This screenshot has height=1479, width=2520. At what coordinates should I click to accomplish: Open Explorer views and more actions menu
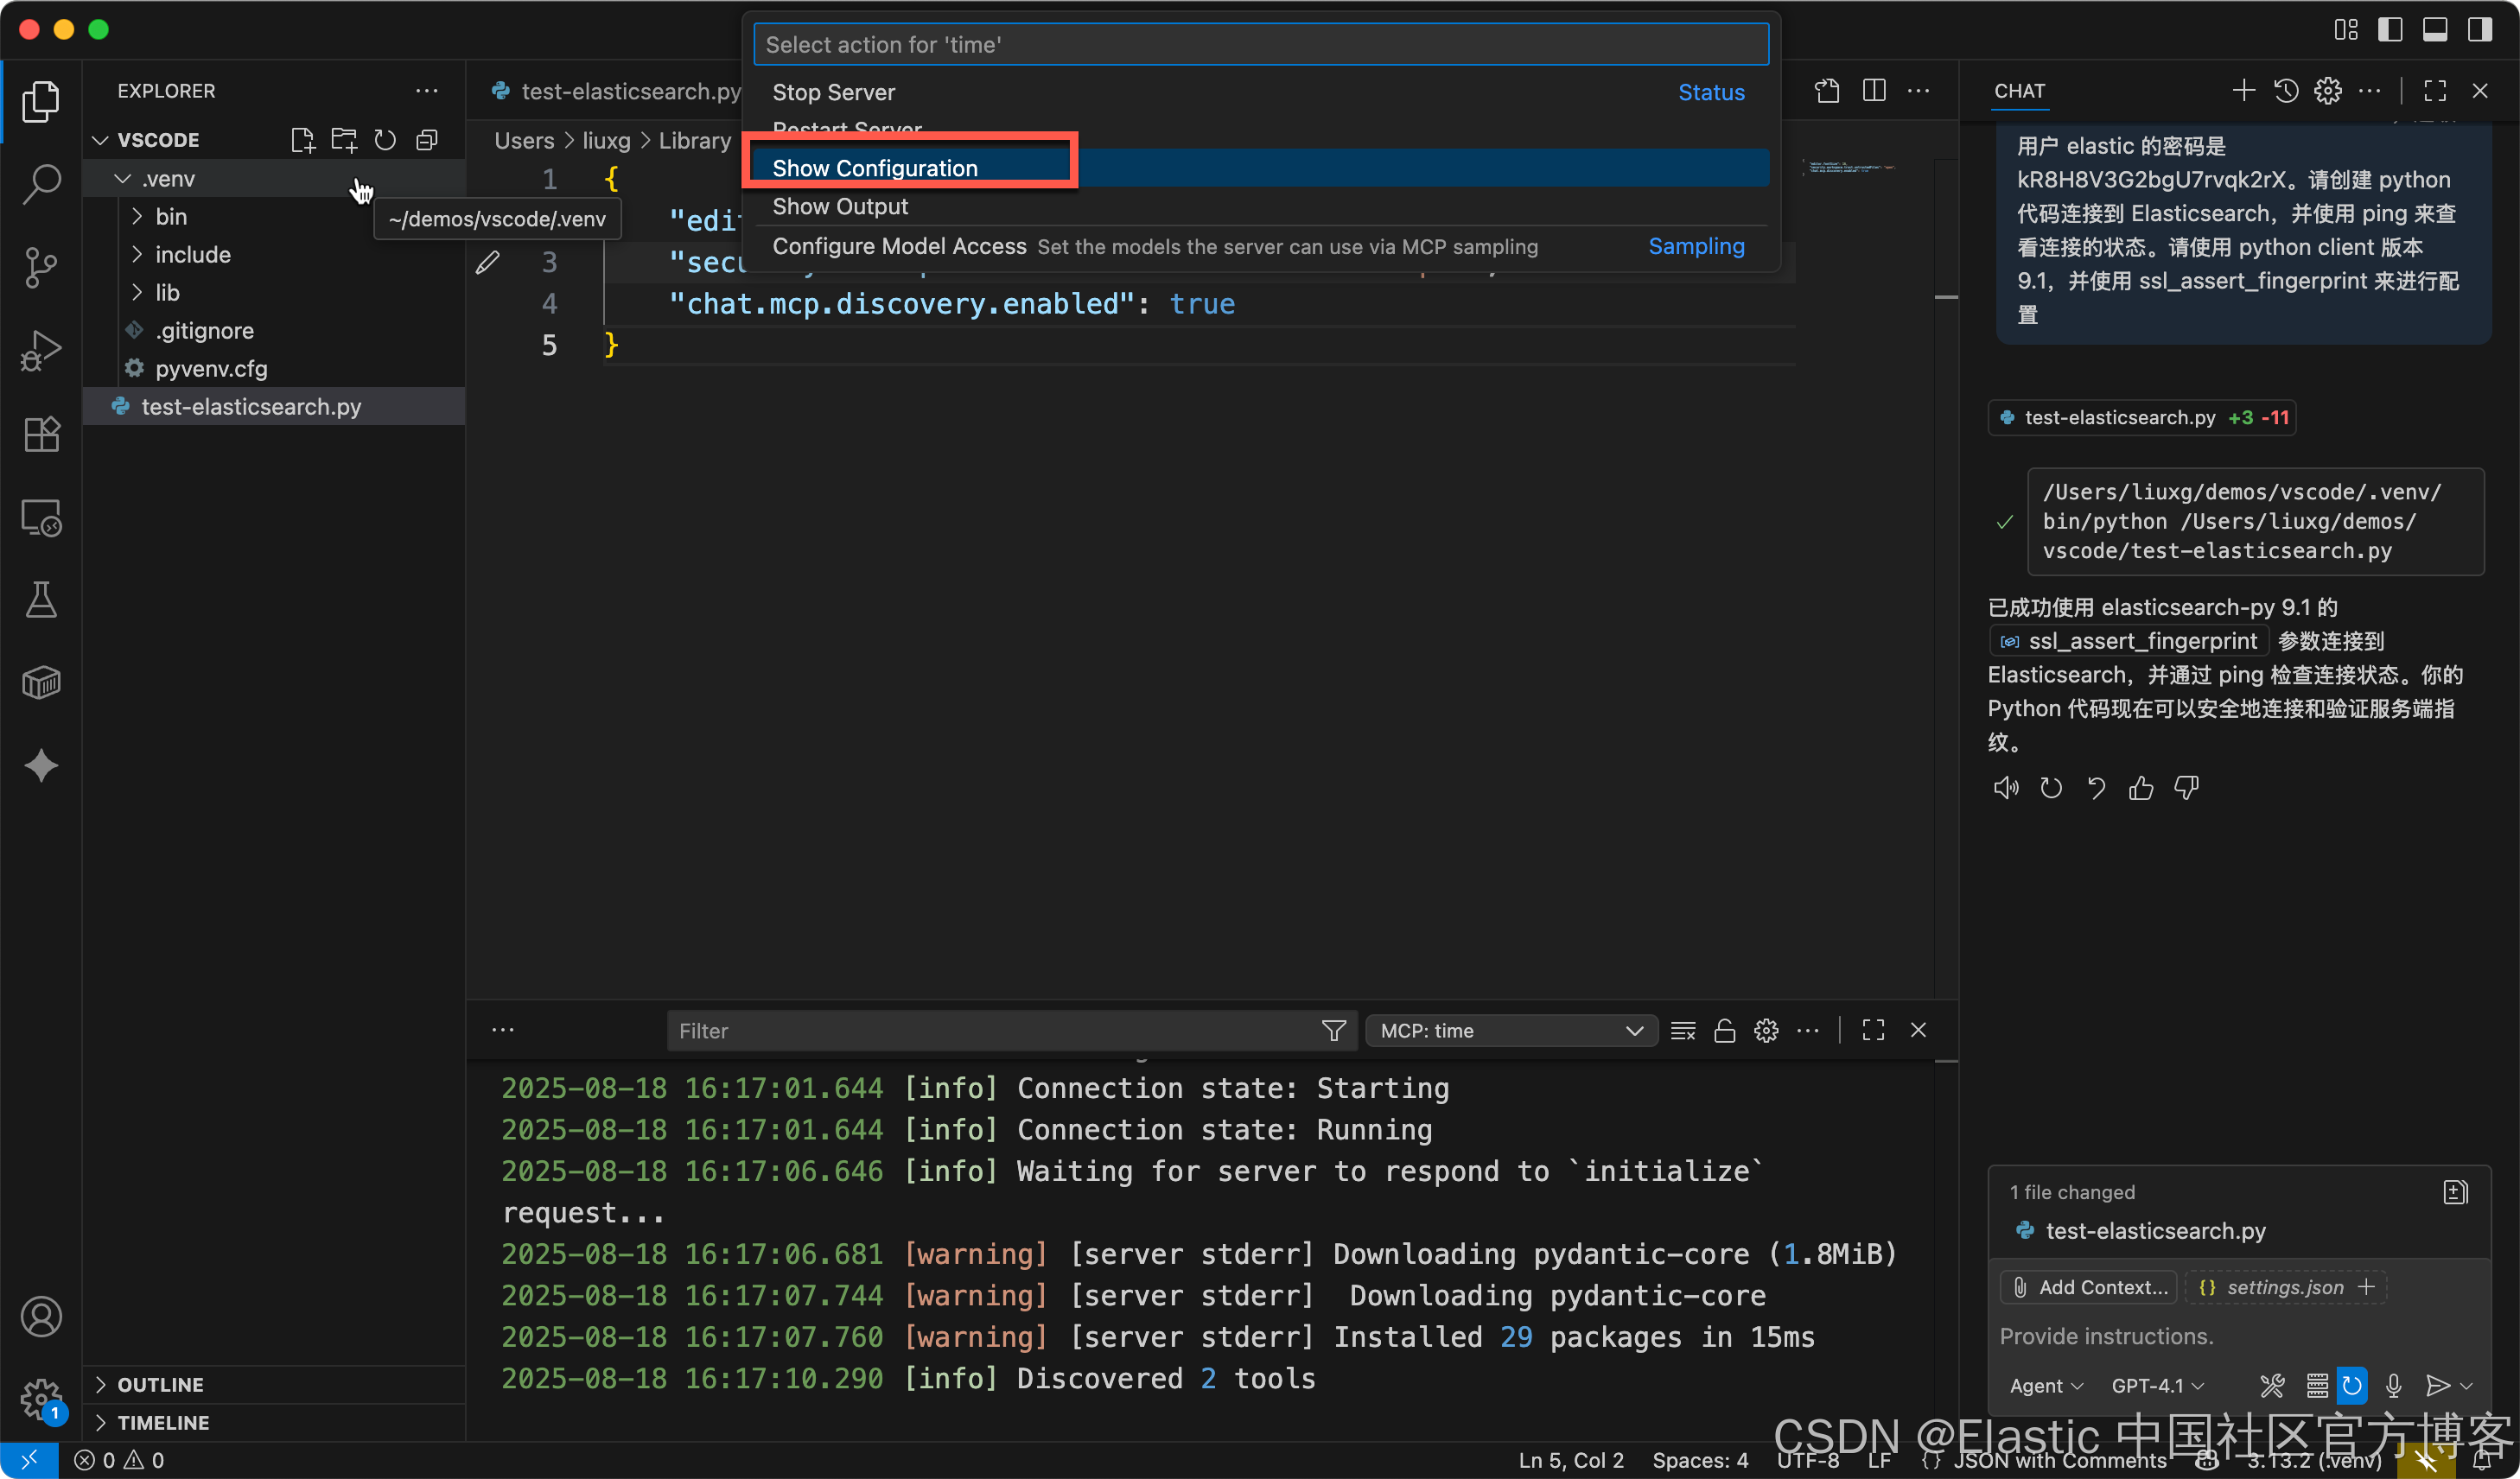coord(427,91)
